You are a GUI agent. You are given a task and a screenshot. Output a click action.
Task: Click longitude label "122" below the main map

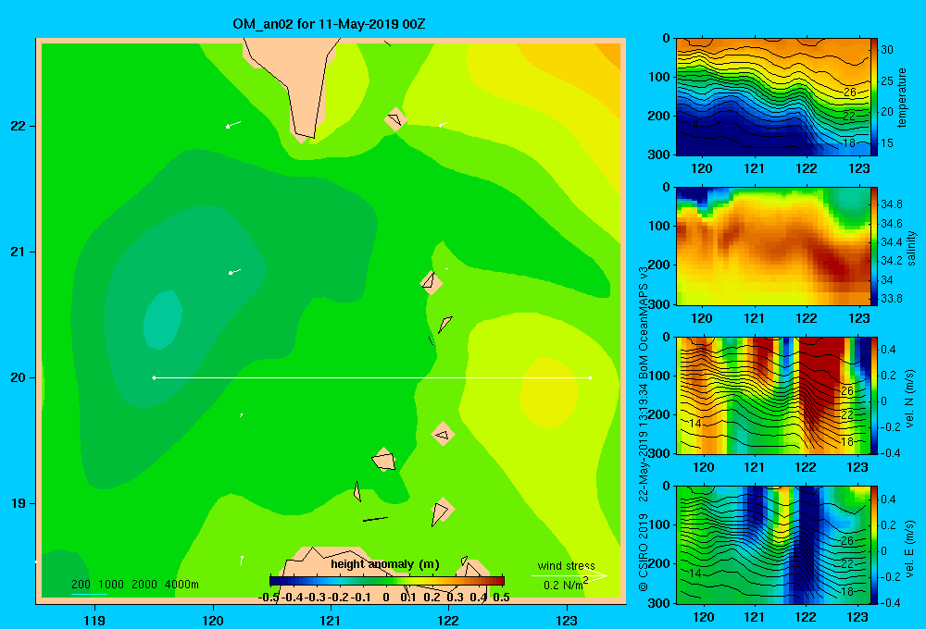[448, 620]
